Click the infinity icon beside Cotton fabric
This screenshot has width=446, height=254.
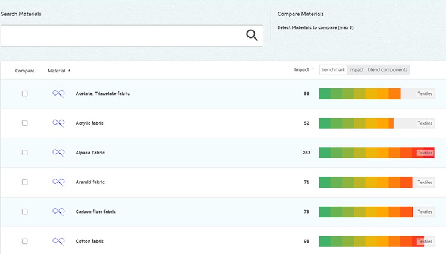click(x=58, y=241)
